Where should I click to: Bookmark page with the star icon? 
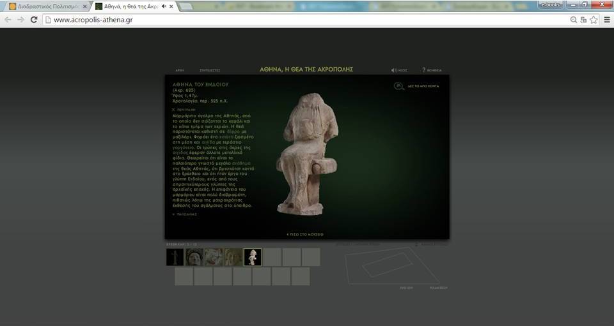[x=594, y=20]
